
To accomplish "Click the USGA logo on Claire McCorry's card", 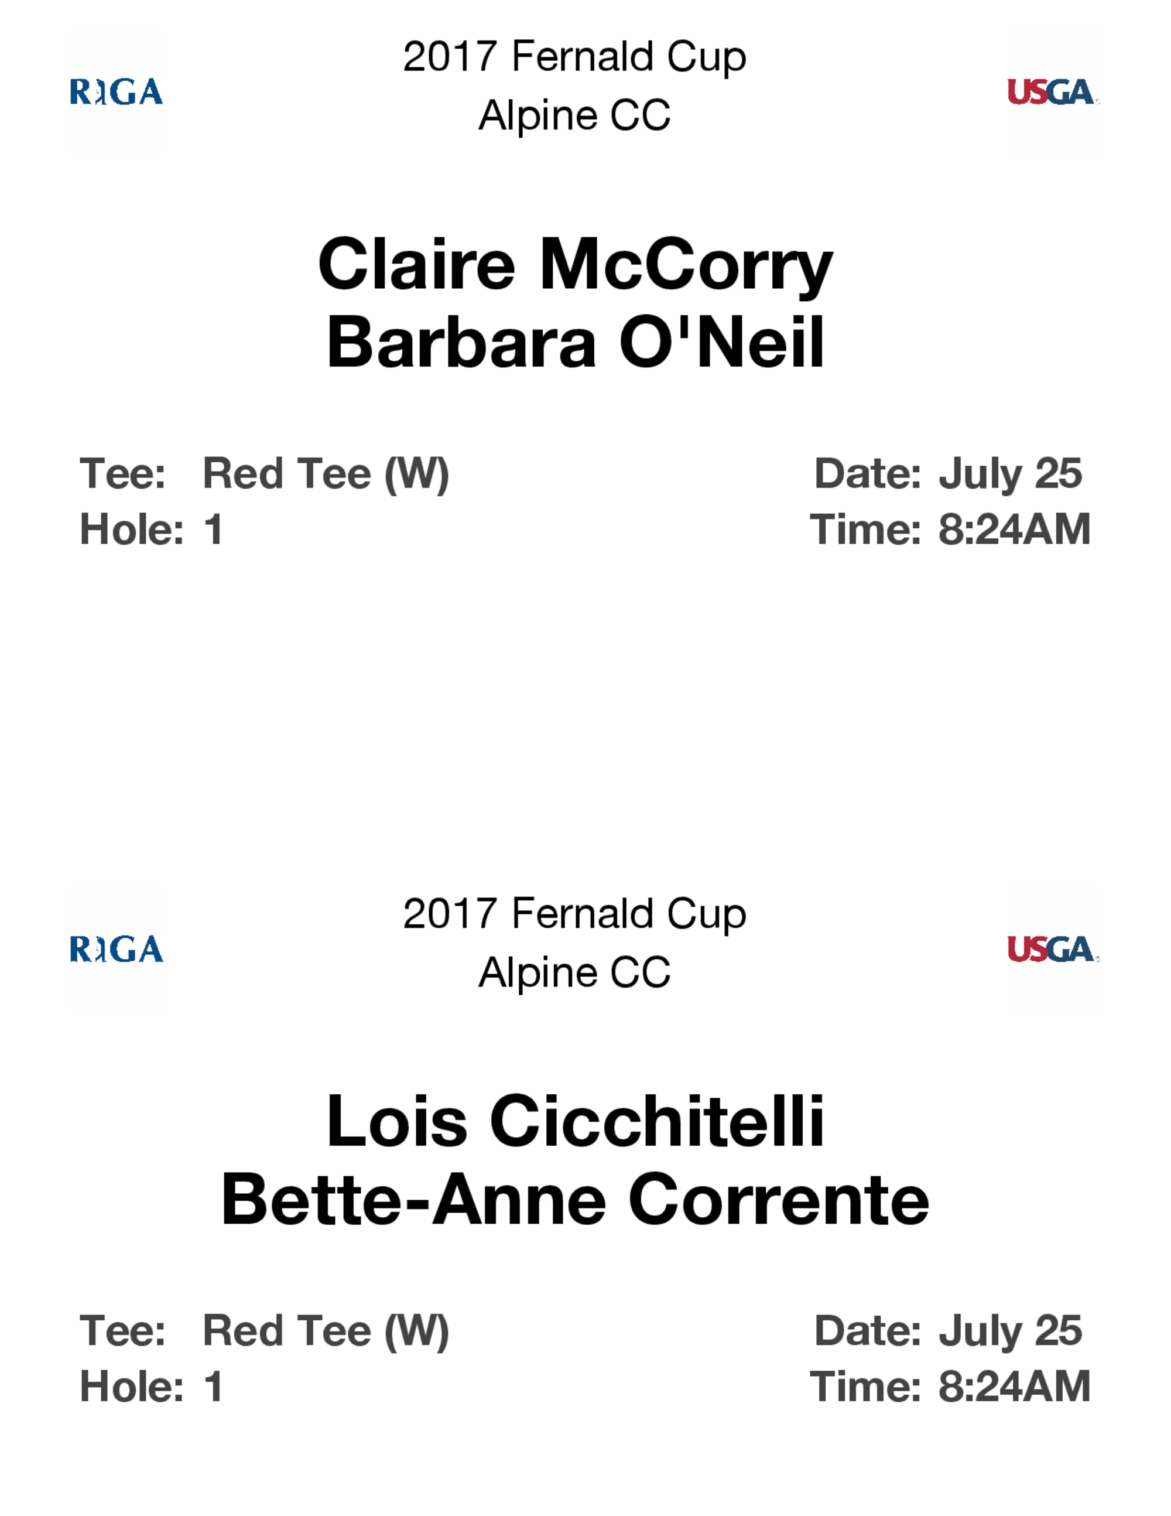I will 1051,93.
